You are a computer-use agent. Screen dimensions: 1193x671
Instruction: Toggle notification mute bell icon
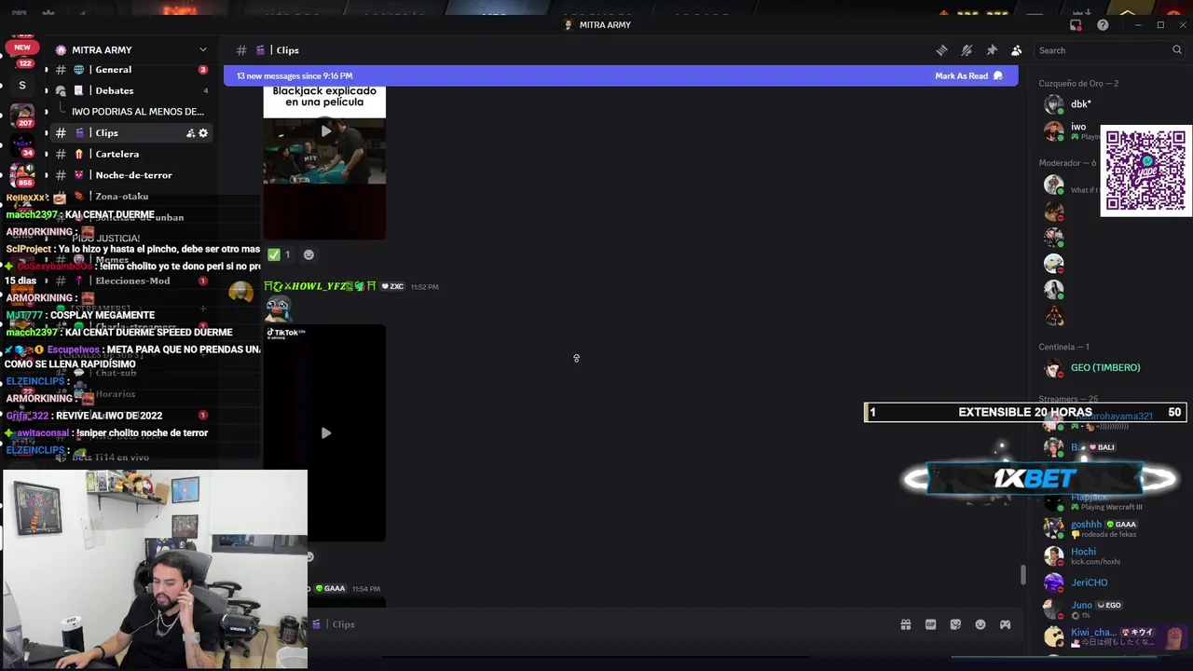click(x=967, y=50)
